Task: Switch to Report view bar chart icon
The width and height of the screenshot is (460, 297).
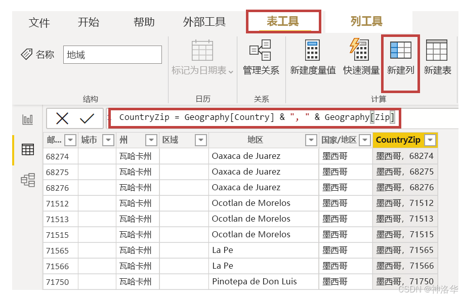Action: point(27,119)
